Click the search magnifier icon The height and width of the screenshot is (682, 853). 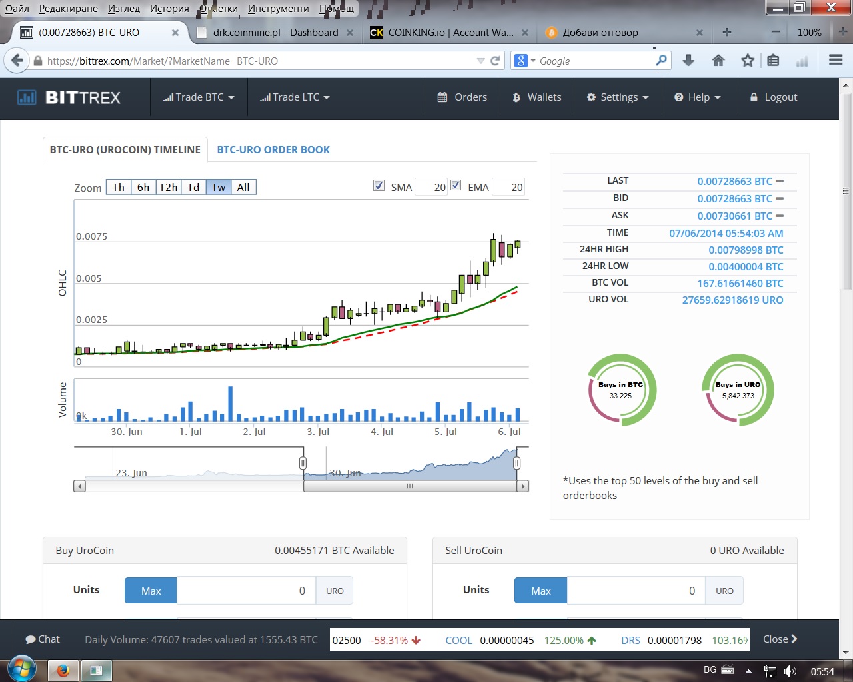(661, 61)
